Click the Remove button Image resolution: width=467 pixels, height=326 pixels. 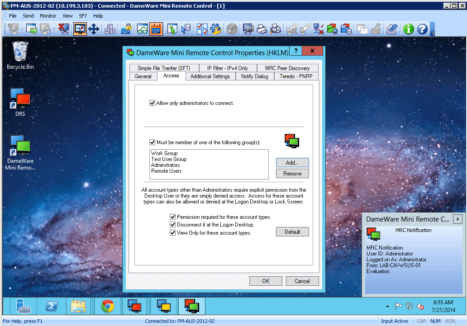(x=292, y=174)
